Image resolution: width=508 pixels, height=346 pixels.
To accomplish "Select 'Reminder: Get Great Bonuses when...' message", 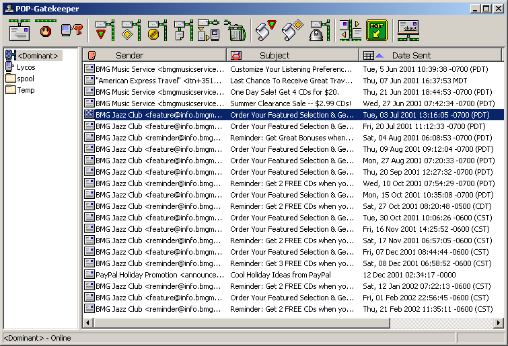I will pos(293,138).
